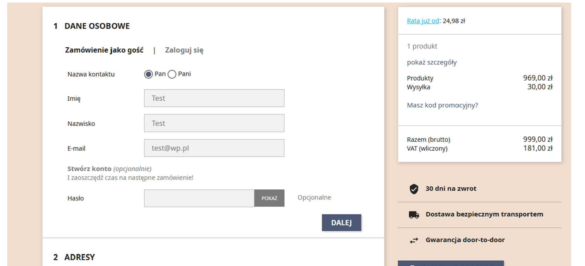The height and width of the screenshot is (266, 585).
Task: Select the Pani radio button
Action: (172, 74)
